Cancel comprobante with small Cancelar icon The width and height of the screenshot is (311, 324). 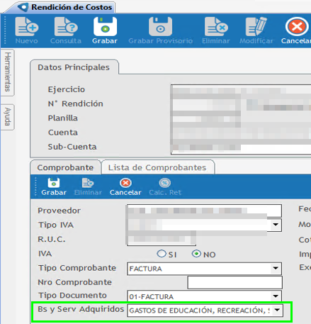click(x=125, y=183)
